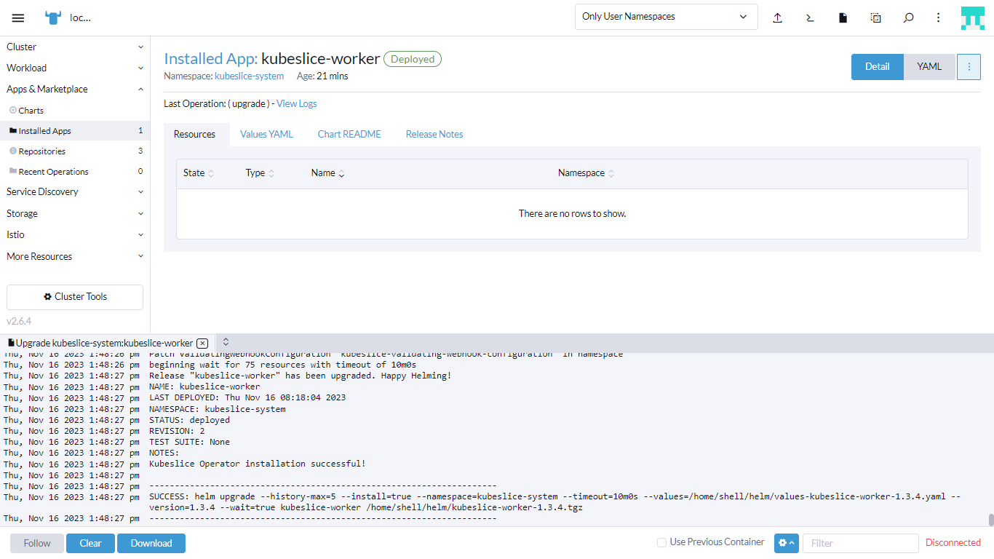Open the Repositories sidebar item
Image resolution: width=994 pixels, height=559 pixels.
pyautogui.click(x=75, y=151)
